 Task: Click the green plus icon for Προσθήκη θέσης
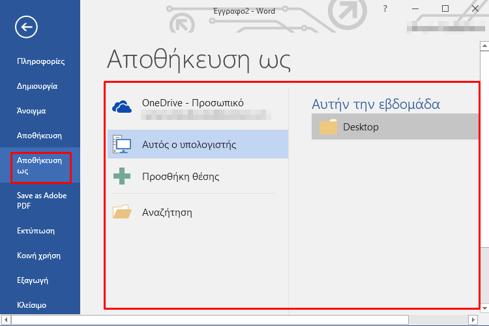click(x=122, y=176)
